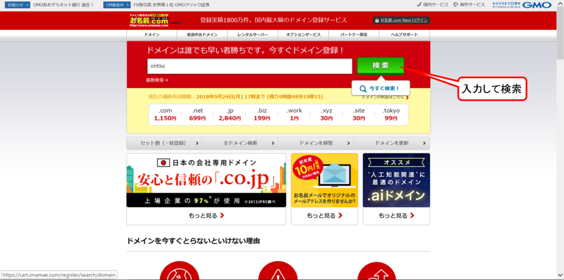
Task: Click the green 検索 button
Action: pyautogui.click(x=381, y=66)
